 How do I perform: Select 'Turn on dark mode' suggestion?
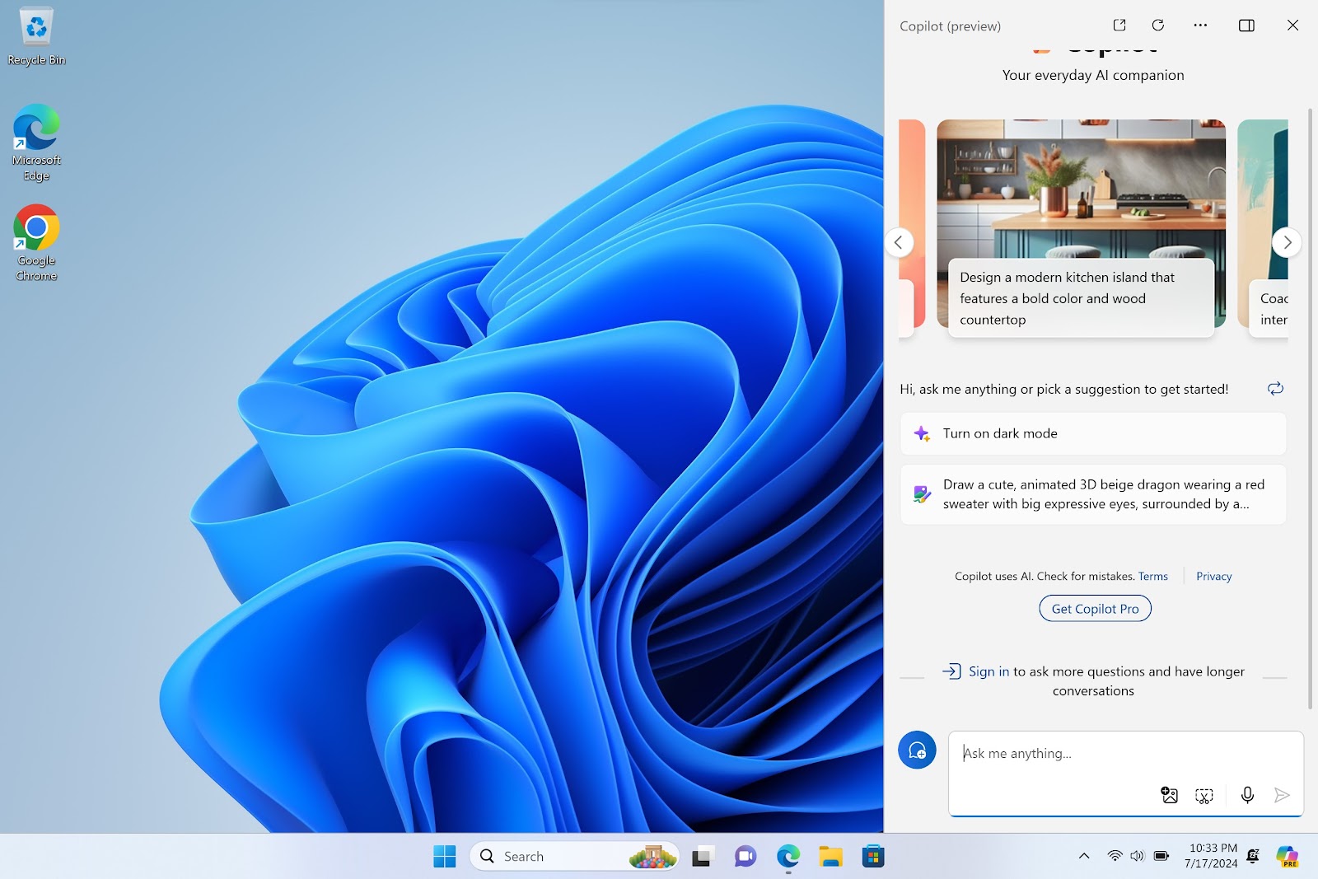tap(1093, 433)
